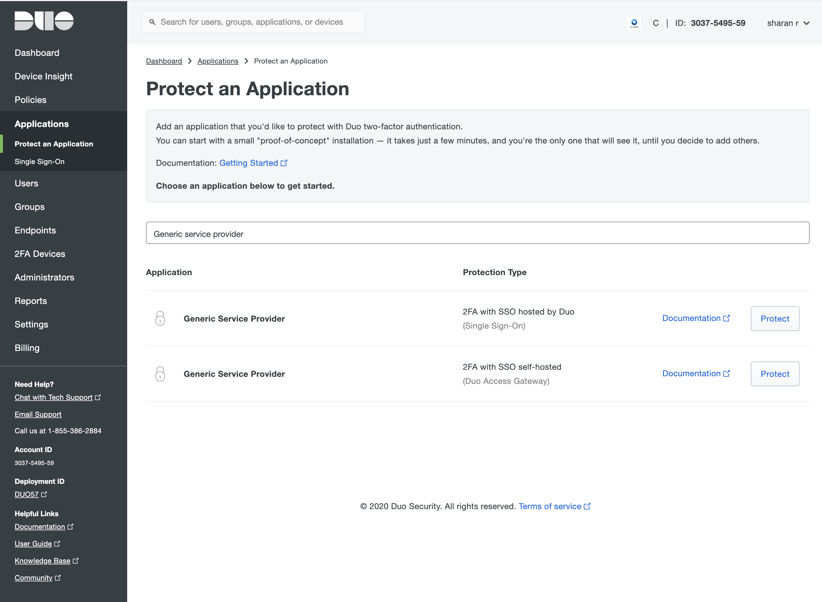Image resolution: width=822 pixels, height=602 pixels.
Task: Click external-link icon next to Terms of service
Action: tap(587, 506)
